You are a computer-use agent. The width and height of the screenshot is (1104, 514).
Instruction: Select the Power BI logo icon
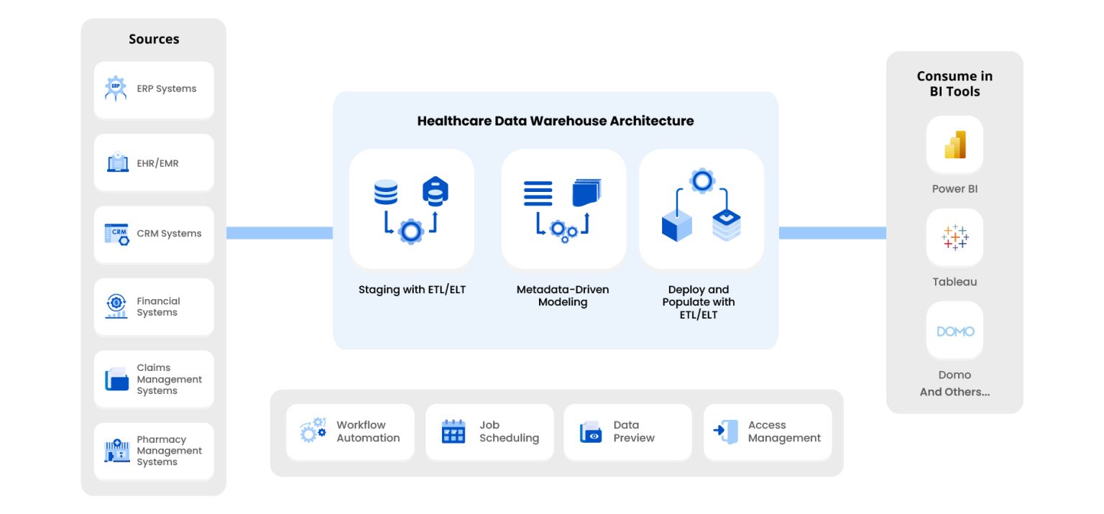tap(954, 144)
